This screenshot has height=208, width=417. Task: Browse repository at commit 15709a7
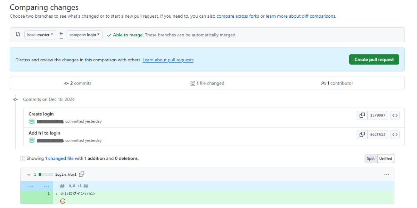tap(395, 115)
